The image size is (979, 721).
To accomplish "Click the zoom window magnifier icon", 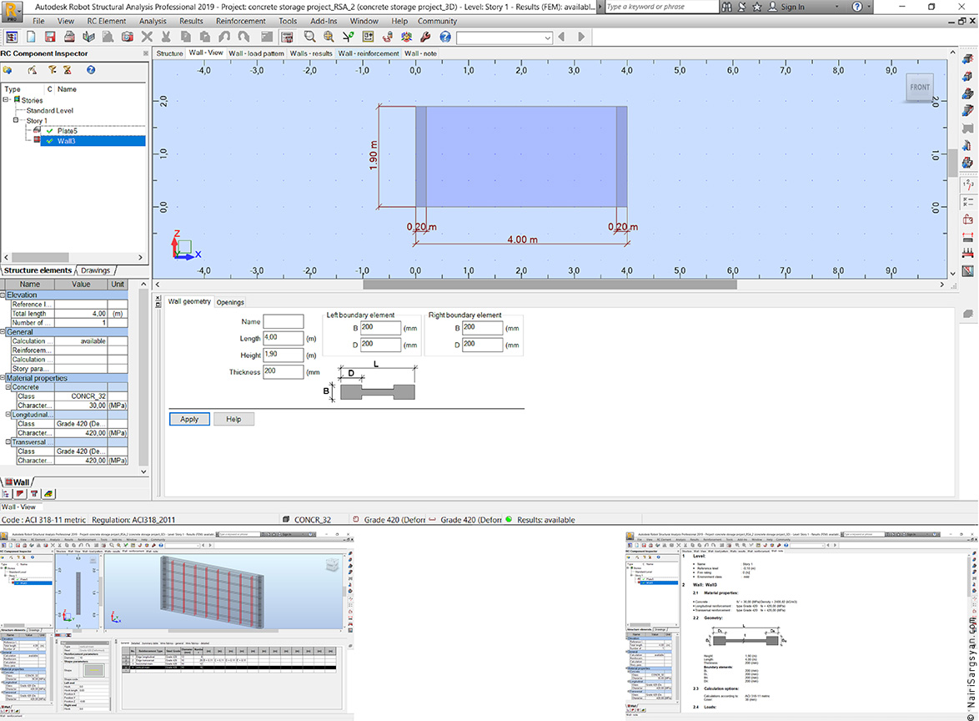I will (309, 37).
